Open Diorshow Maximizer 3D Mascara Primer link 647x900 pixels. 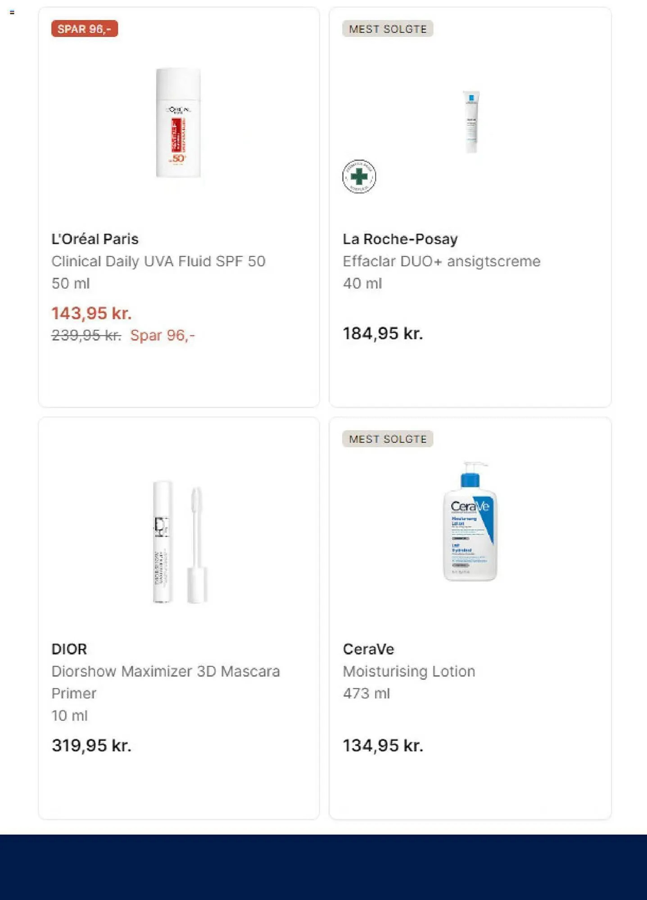point(165,671)
